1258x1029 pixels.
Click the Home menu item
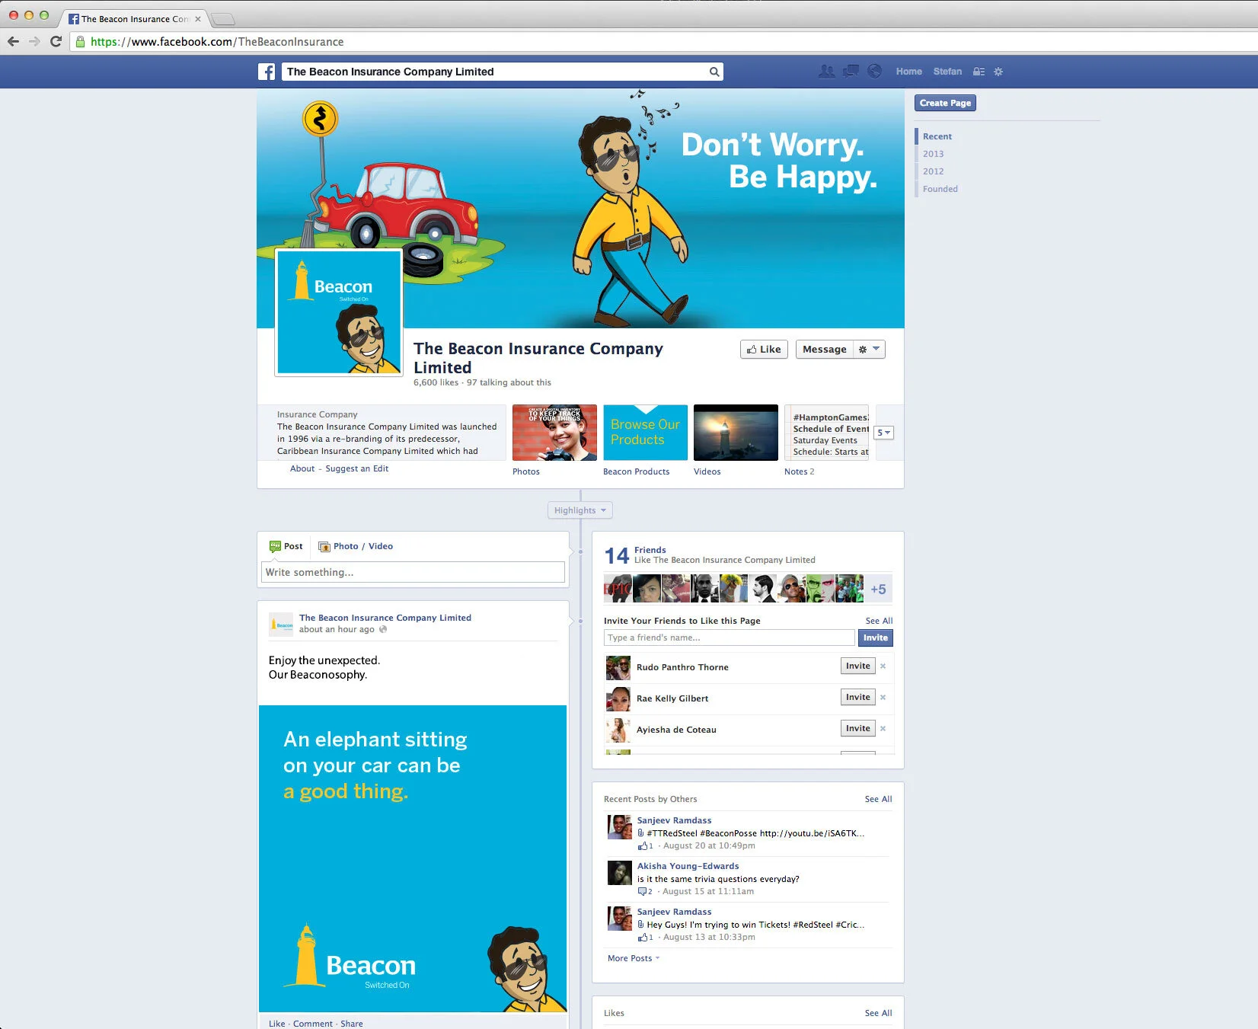(908, 71)
